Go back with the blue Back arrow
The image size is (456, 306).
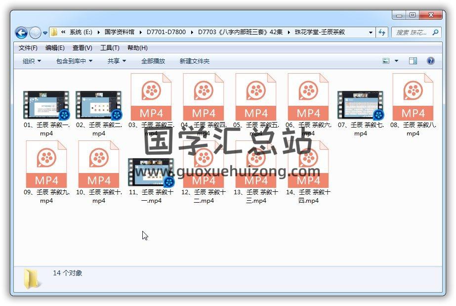pyautogui.click(x=21, y=33)
